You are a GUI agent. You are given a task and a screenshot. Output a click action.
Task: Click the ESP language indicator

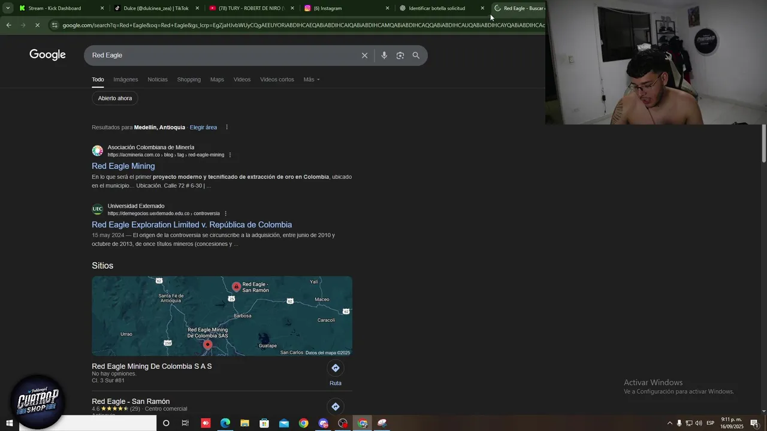[x=711, y=423]
